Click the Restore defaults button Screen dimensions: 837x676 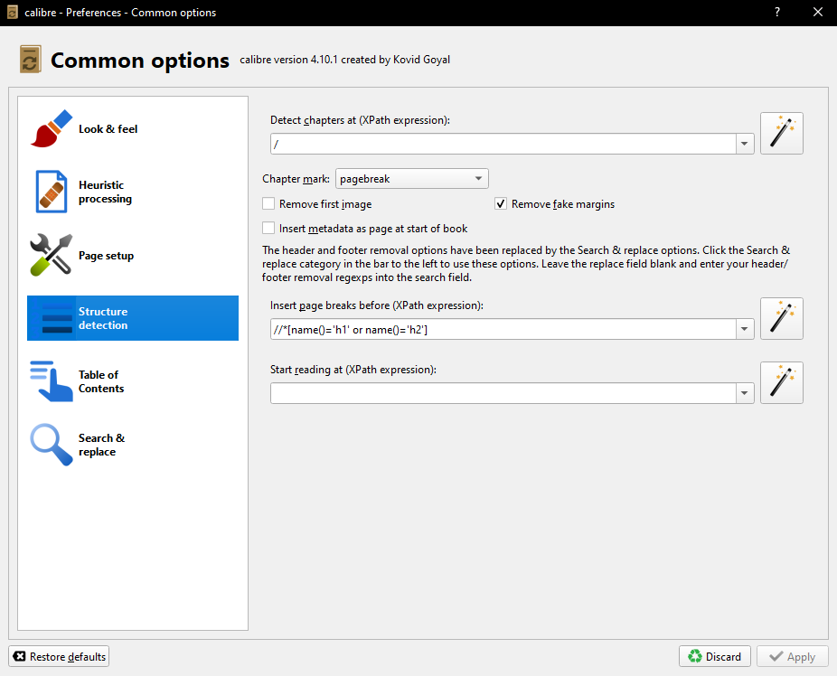(59, 656)
